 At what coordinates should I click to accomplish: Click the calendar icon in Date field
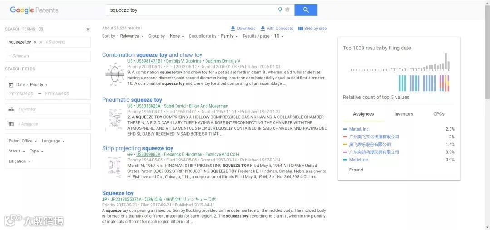[11, 85]
